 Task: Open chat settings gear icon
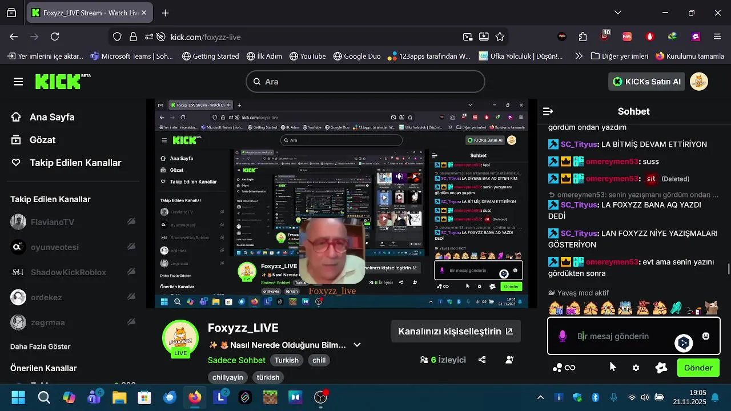636,368
